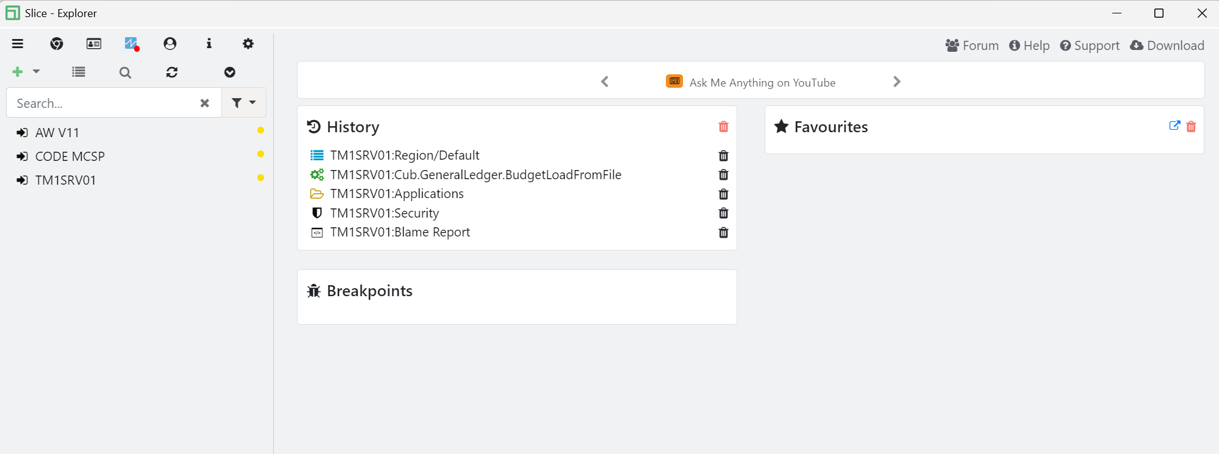Open the hamburger menu in the sidebar
The height and width of the screenshot is (454, 1219).
point(18,44)
